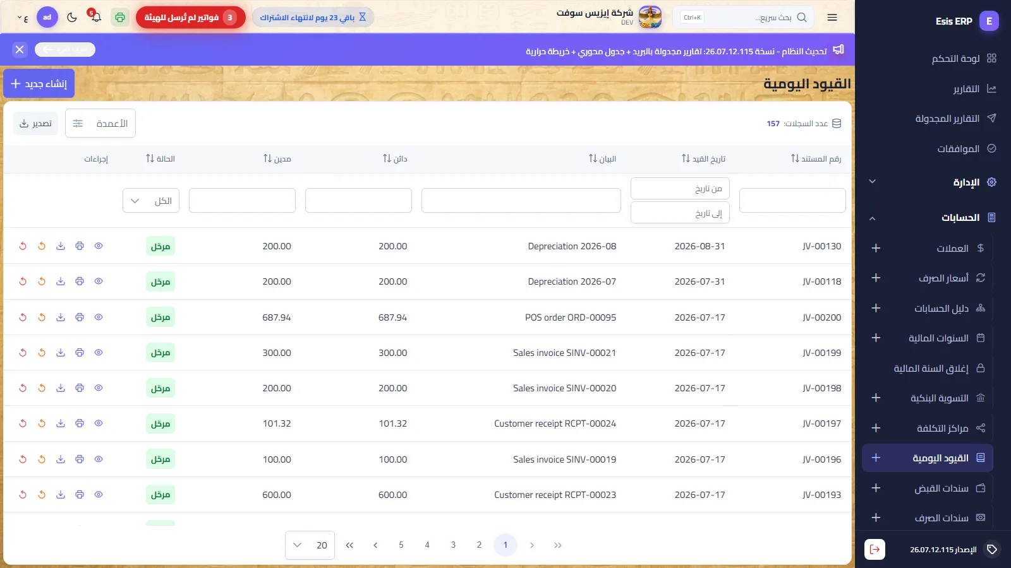This screenshot has height=568, width=1011.
Task: Click تصدير export button
Action: click(x=35, y=123)
